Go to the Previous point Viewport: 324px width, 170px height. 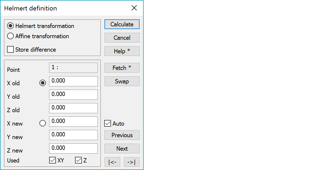pos(122,135)
